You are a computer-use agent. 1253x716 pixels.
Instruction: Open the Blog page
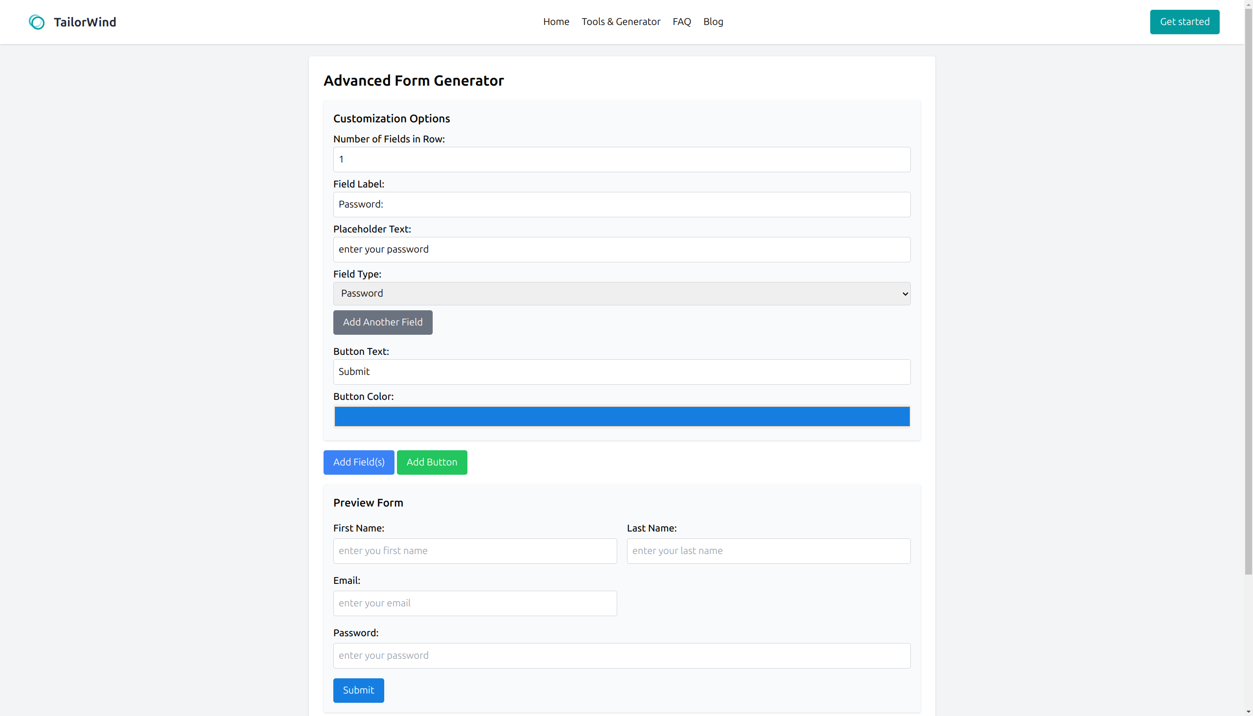(x=713, y=22)
